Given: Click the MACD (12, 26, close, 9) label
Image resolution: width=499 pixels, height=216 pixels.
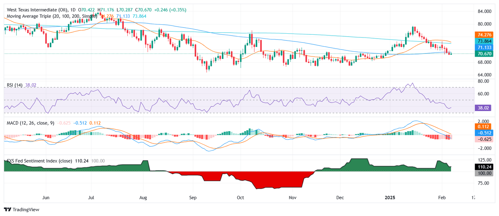Looking at the screenshot, I should 31,123.
